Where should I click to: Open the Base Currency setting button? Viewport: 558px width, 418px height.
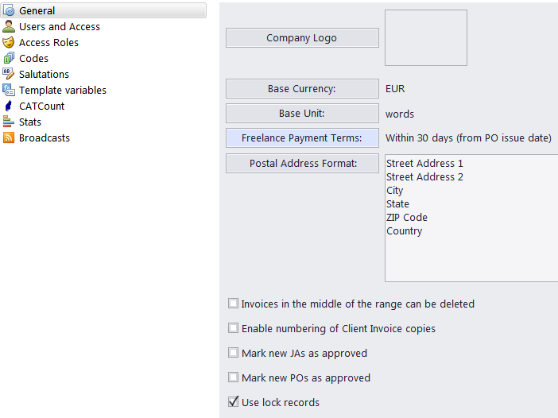[x=302, y=88]
